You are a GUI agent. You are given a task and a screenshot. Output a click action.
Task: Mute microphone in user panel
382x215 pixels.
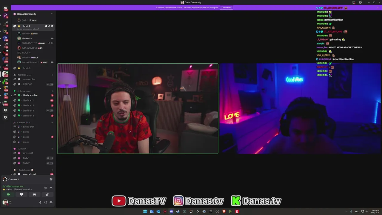tap(40, 202)
